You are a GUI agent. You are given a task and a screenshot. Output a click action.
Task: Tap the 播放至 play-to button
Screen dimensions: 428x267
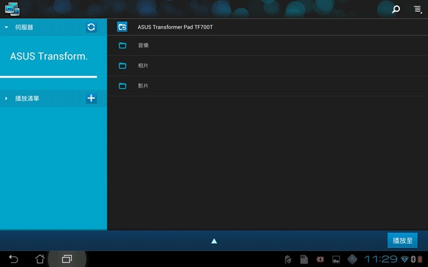pyautogui.click(x=403, y=240)
